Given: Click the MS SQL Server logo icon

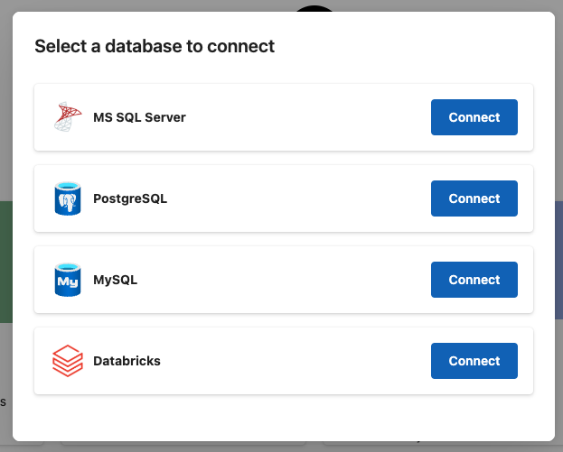Looking at the screenshot, I should click(68, 117).
